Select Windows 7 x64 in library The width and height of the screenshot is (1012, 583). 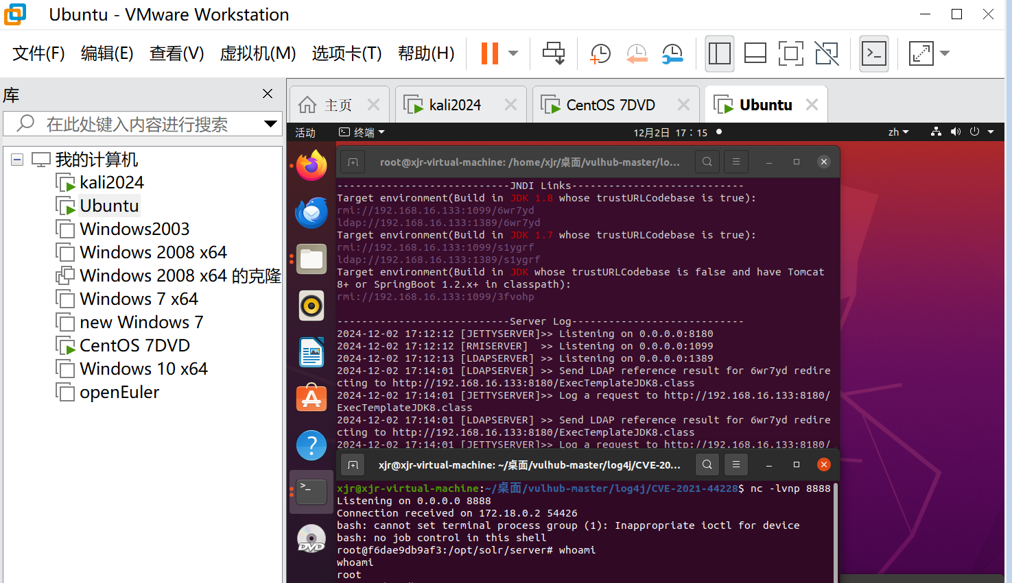click(x=139, y=299)
